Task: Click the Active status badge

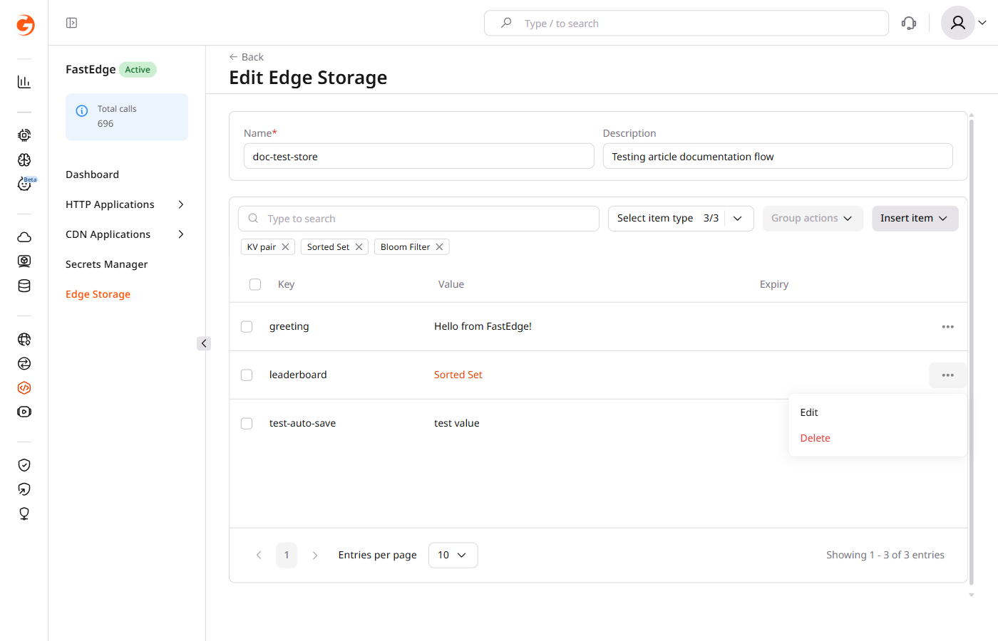Action: click(138, 70)
